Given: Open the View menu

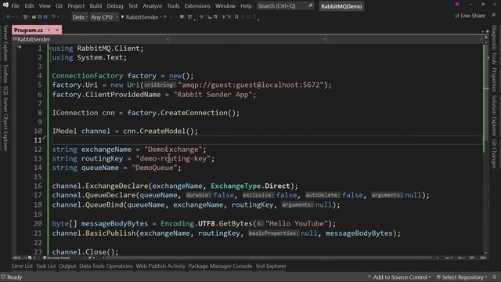Looking at the screenshot, I should click(45, 5).
